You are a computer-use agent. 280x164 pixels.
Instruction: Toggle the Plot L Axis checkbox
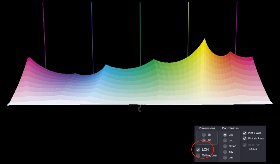pos(245,133)
